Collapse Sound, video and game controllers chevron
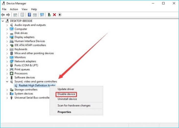This screenshot has height=128, width=179. click(x=7, y=82)
